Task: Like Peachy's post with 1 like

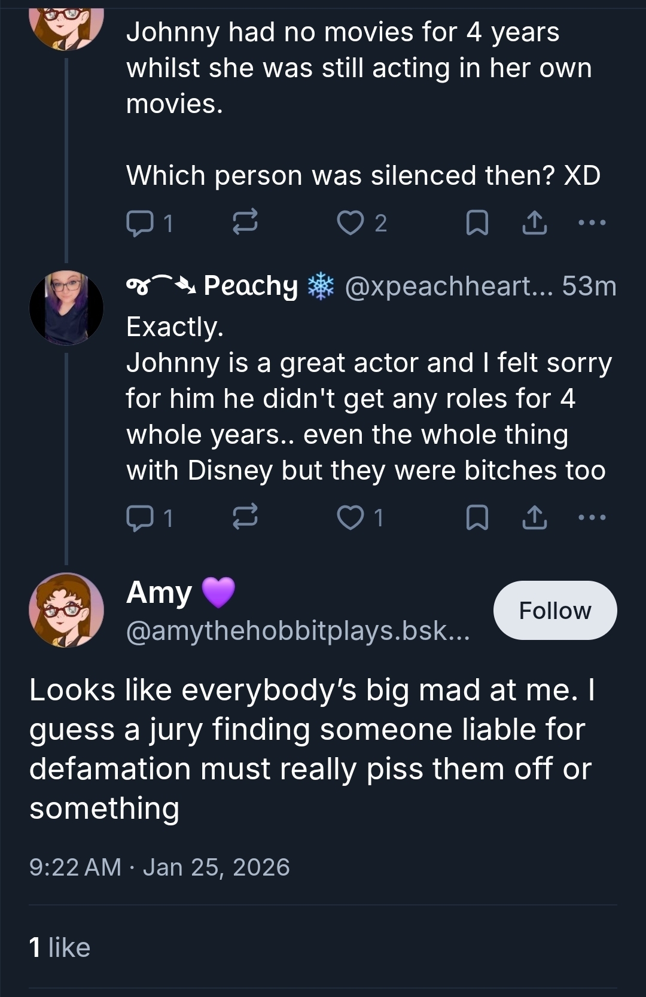Action: 351,517
